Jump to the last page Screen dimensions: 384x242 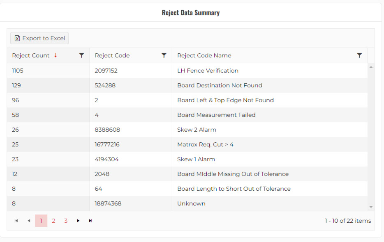click(x=90, y=221)
